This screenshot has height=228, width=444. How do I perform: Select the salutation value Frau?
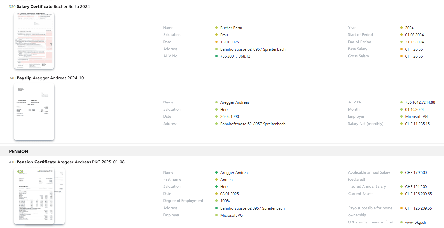click(x=224, y=35)
